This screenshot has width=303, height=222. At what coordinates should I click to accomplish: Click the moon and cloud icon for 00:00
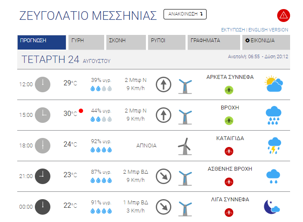272,207
